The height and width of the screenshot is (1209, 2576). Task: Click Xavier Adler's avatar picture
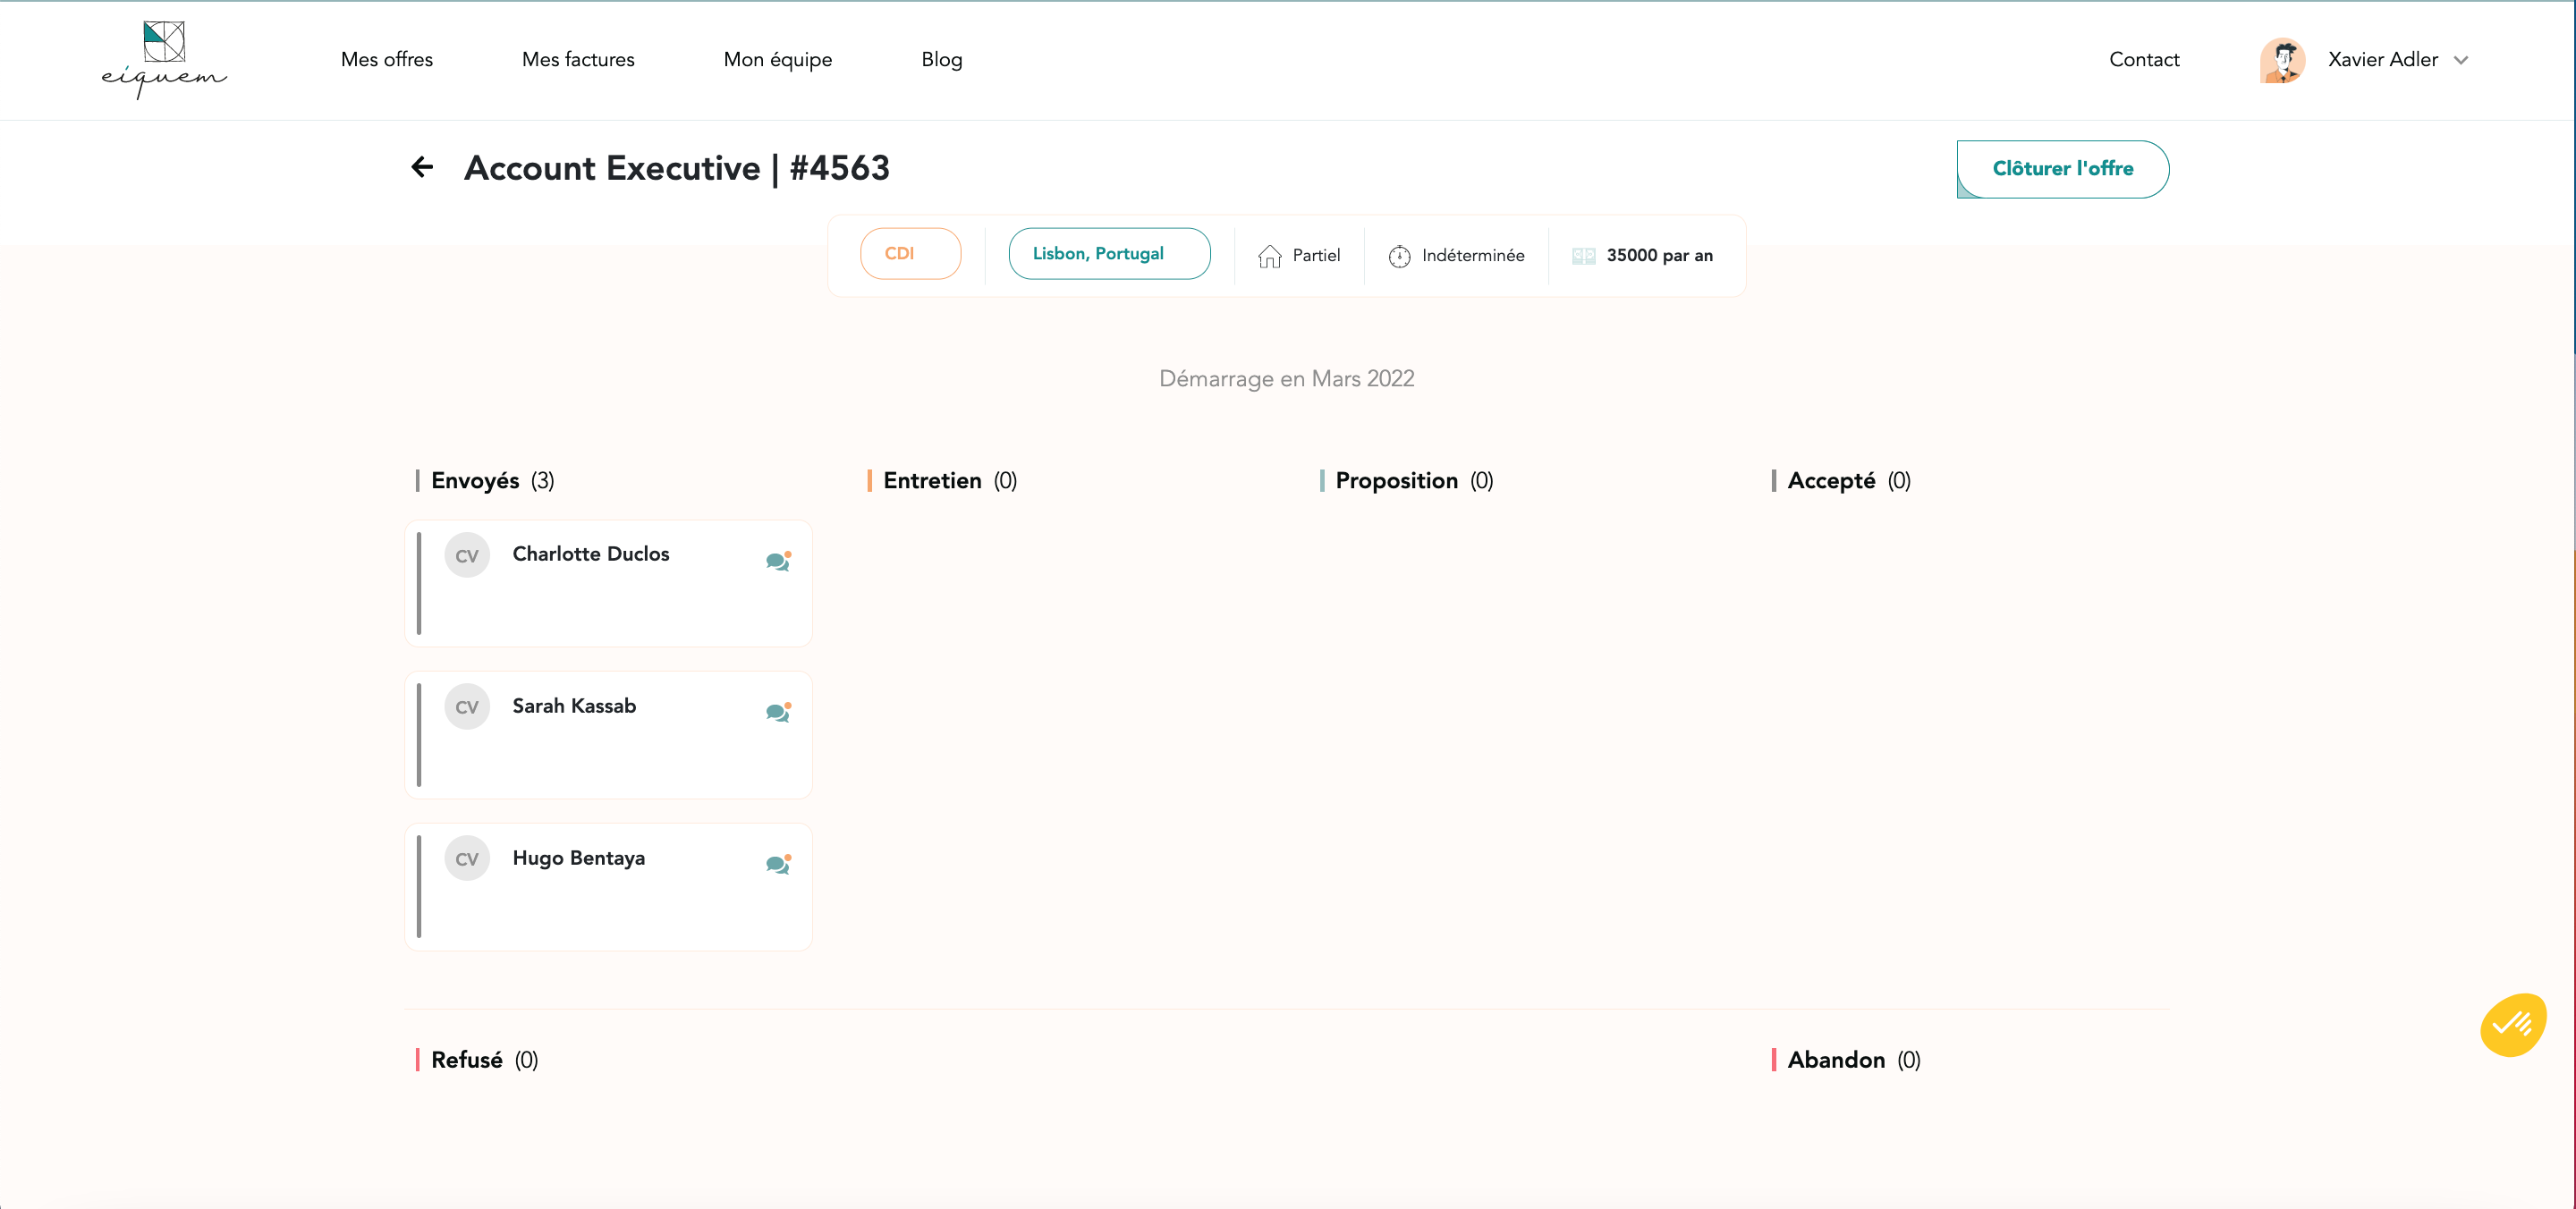point(2283,60)
